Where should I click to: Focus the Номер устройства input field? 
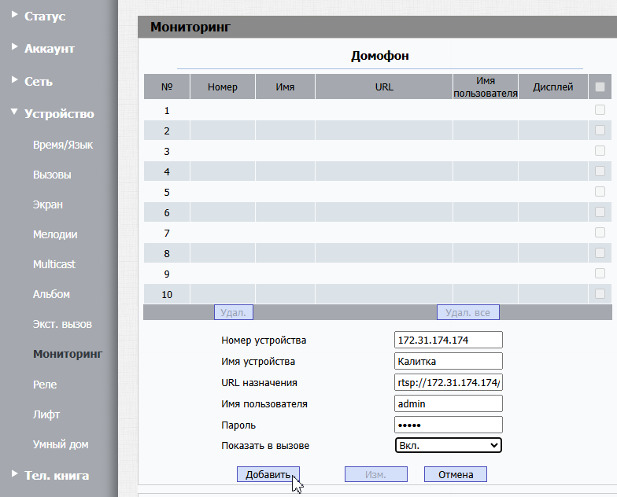pos(448,340)
